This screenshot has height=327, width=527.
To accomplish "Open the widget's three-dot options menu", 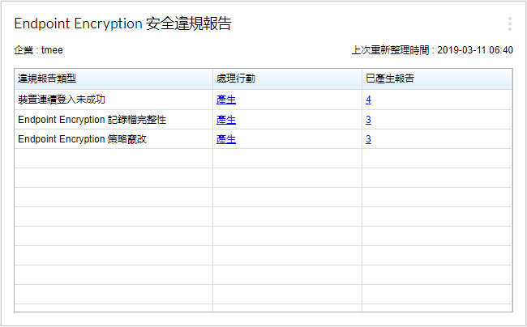I will coord(509,24).
